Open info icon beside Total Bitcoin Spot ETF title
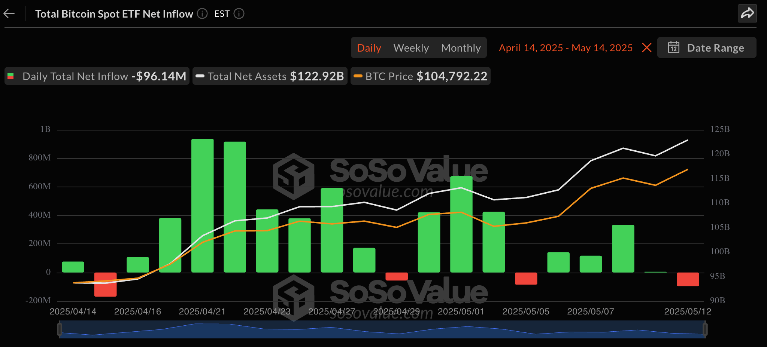Image resolution: width=767 pixels, height=347 pixels. [x=202, y=14]
